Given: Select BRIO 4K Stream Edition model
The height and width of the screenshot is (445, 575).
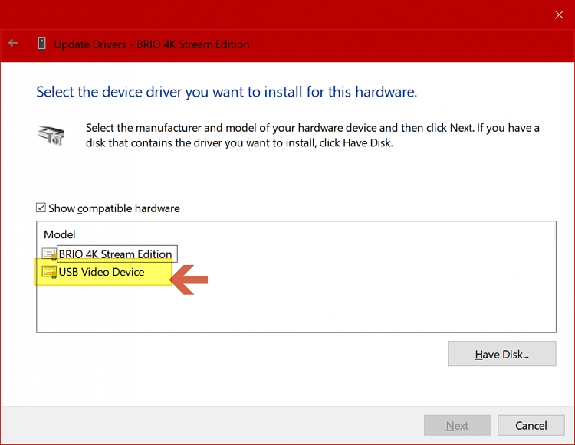Looking at the screenshot, I should (x=115, y=254).
